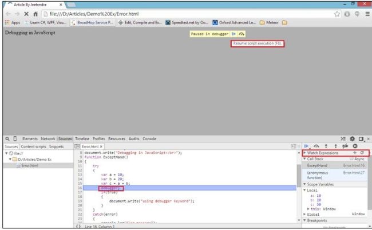
Task: Select the Snippets navigator tab
Action: coord(57,146)
